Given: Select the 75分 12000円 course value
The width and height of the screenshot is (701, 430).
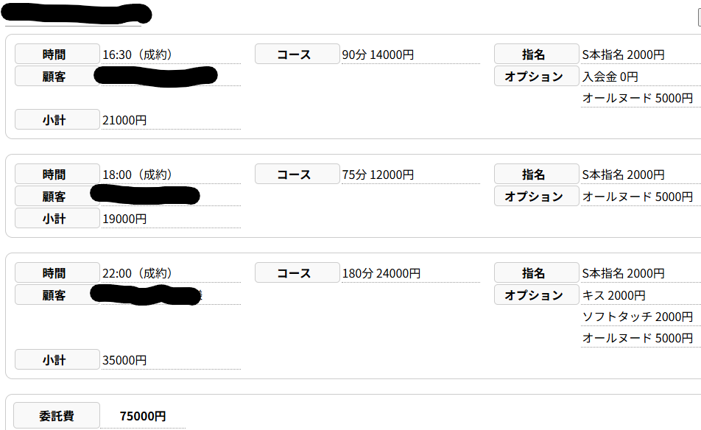Looking at the screenshot, I should pos(378,175).
